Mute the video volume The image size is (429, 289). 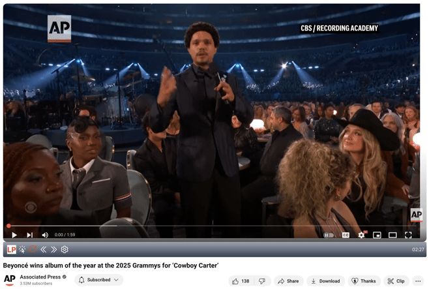(45, 235)
